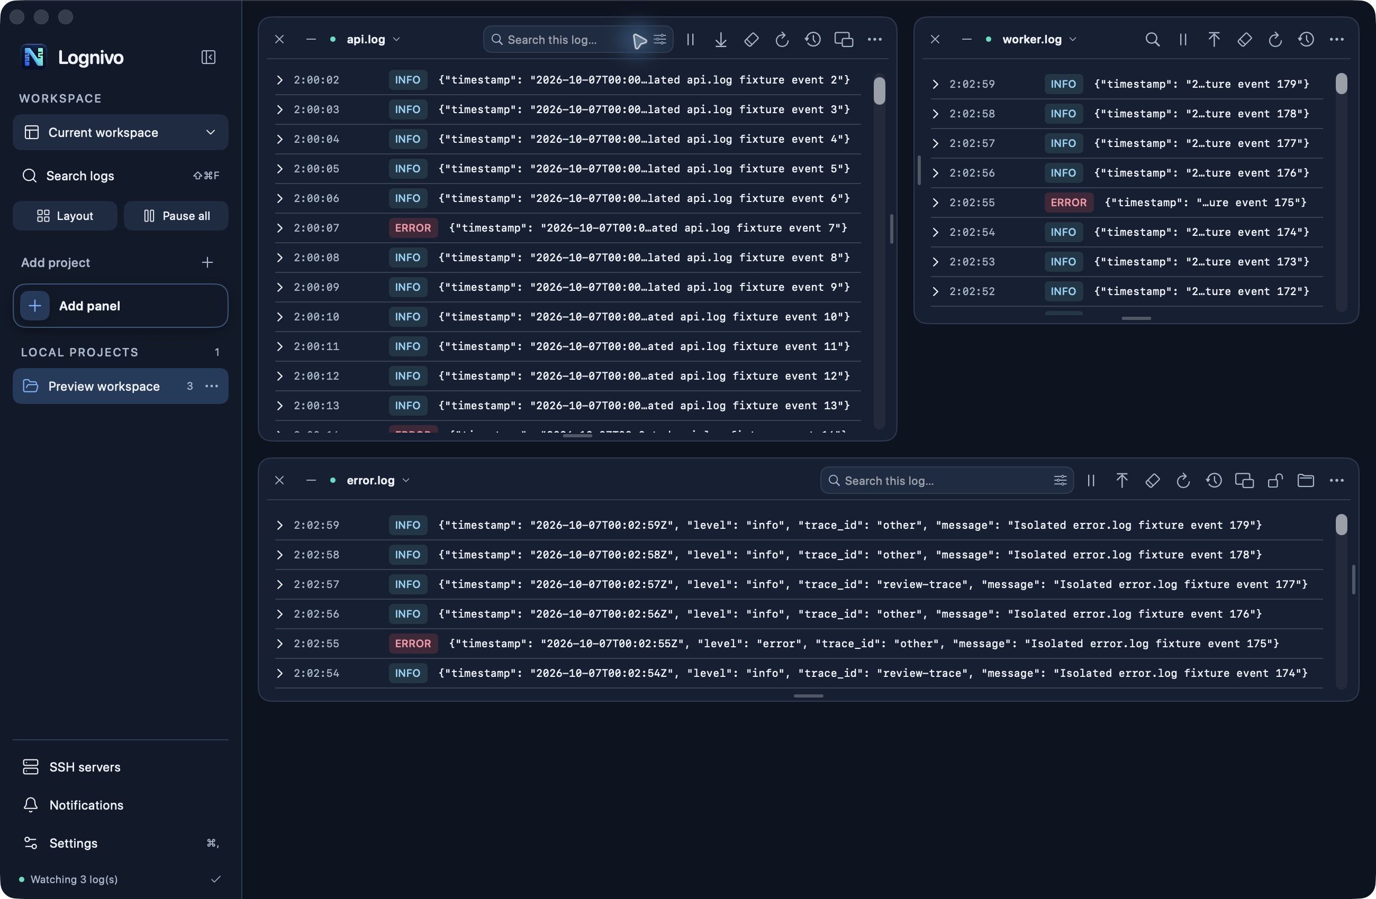This screenshot has width=1376, height=899.
Task: Open filter options in the error.log search box
Action: tap(1060, 480)
